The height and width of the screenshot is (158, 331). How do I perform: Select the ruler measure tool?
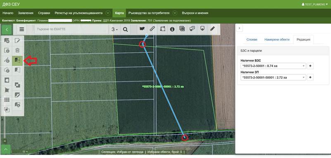coord(152,29)
